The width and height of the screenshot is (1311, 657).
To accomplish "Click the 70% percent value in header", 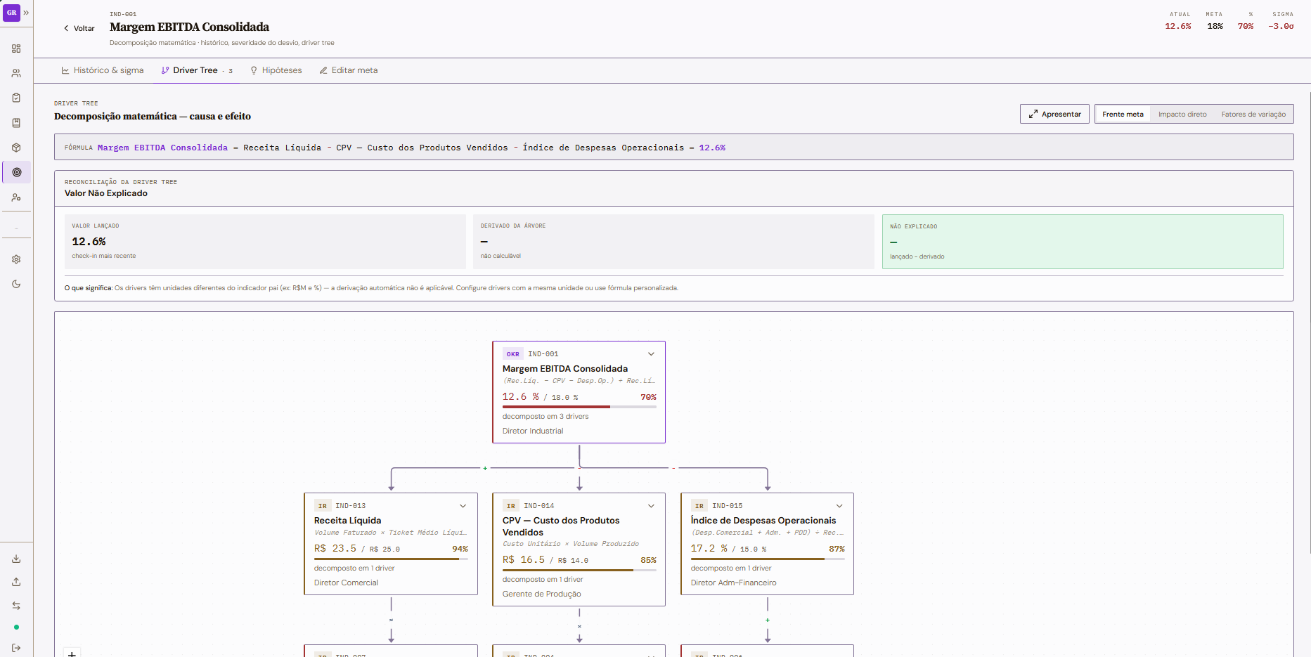I will pos(1246,26).
